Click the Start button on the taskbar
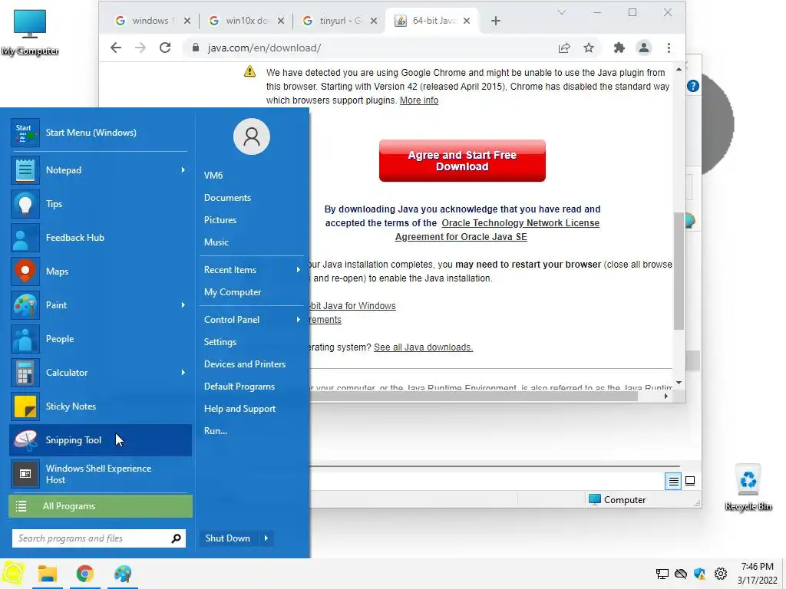 [x=14, y=574]
